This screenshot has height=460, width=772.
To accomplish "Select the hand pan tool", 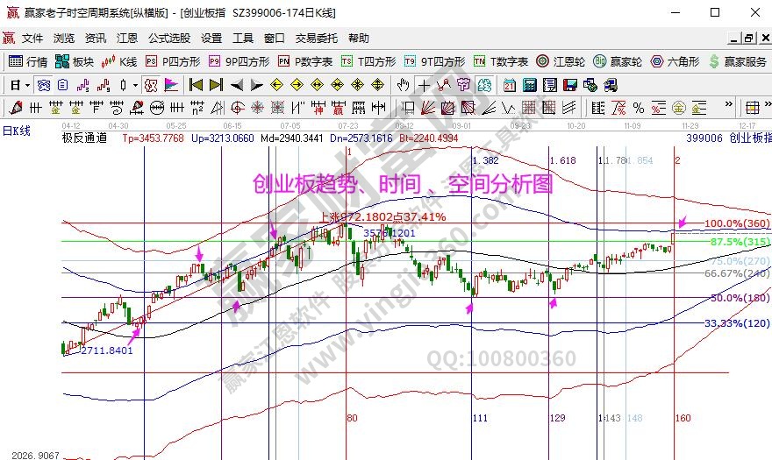I will point(403,85).
